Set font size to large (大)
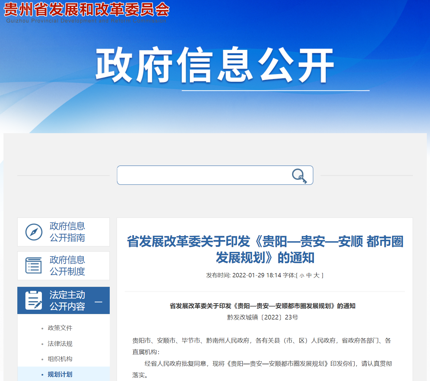 (x=317, y=276)
